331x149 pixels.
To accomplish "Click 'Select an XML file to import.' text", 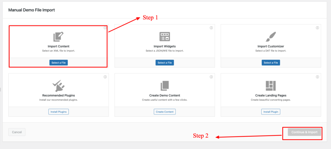I will click(x=59, y=51).
